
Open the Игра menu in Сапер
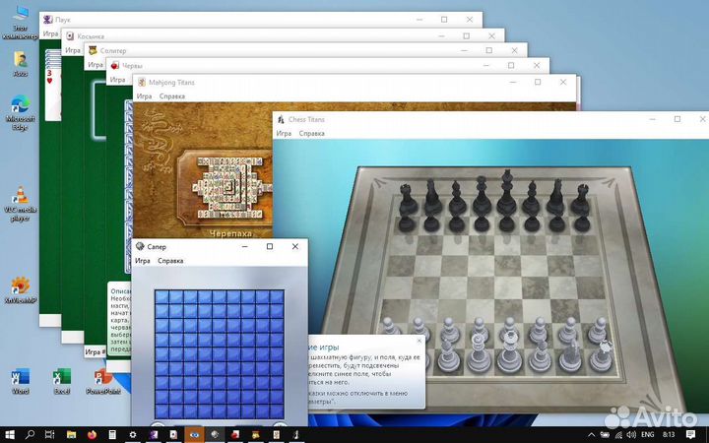[143, 262]
